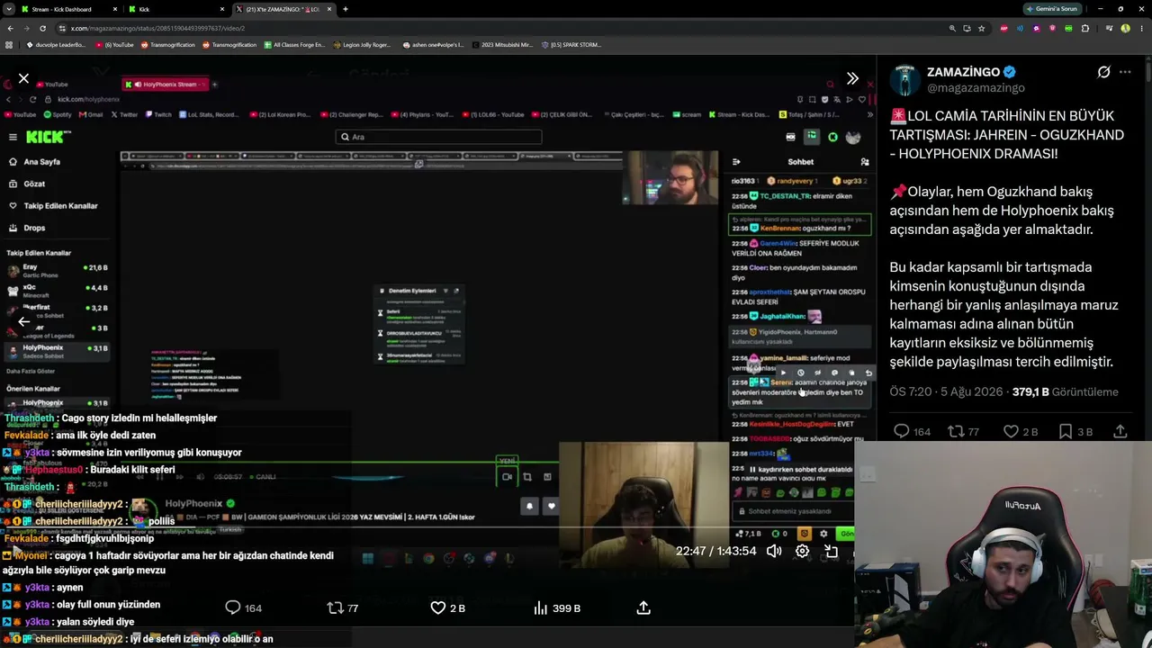
Task: Open X video player settings gear
Action: pyautogui.click(x=803, y=551)
